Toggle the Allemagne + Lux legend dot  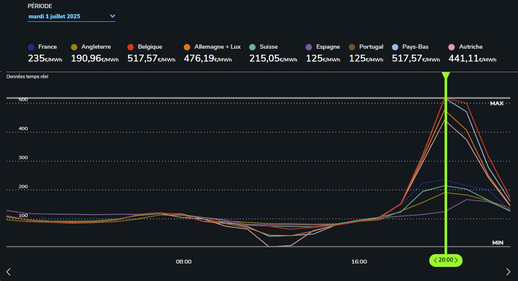point(187,47)
